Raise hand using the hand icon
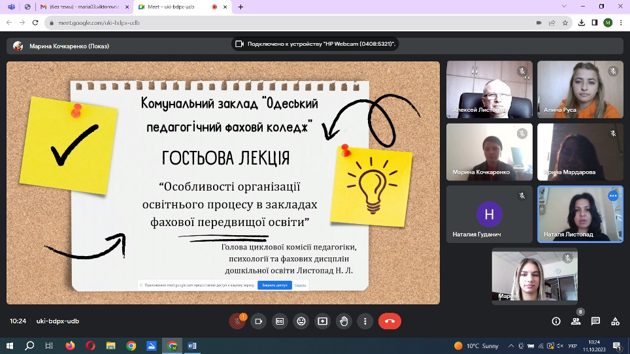 344,321
